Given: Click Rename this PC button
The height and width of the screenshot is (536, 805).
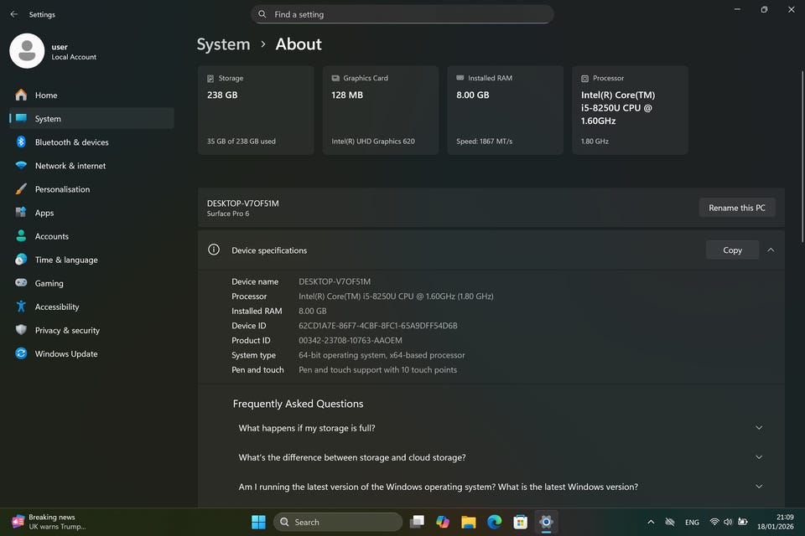Looking at the screenshot, I should 737,208.
